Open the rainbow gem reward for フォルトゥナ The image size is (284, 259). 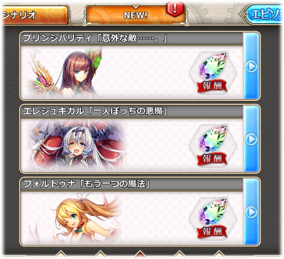(x=213, y=211)
